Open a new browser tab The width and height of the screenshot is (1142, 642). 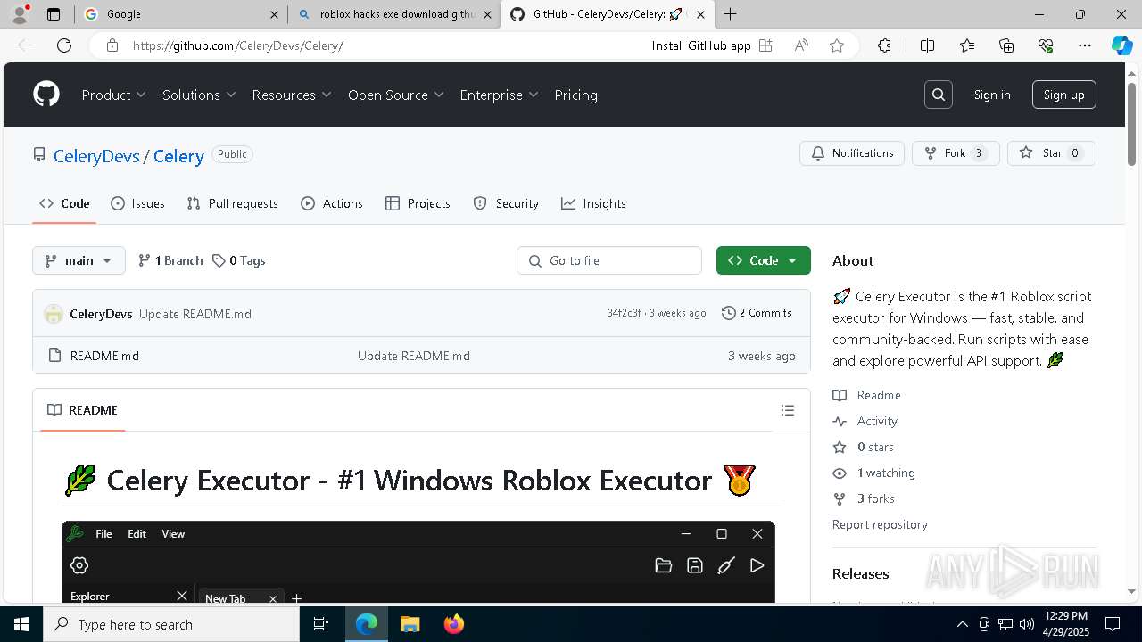(x=731, y=14)
